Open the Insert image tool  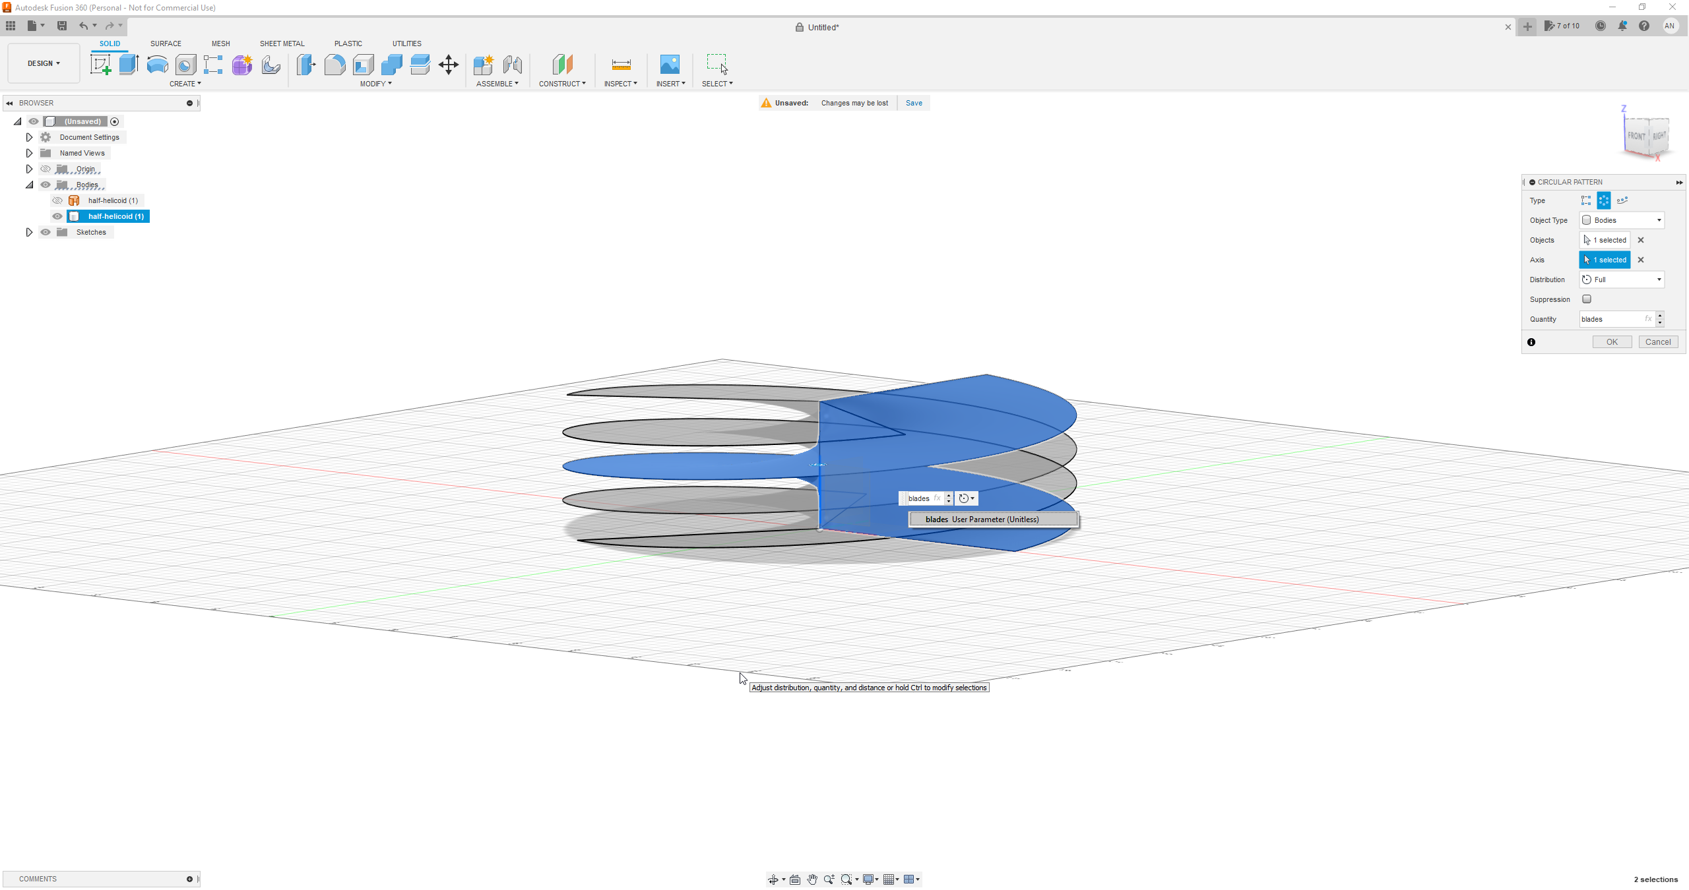click(670, 65)
